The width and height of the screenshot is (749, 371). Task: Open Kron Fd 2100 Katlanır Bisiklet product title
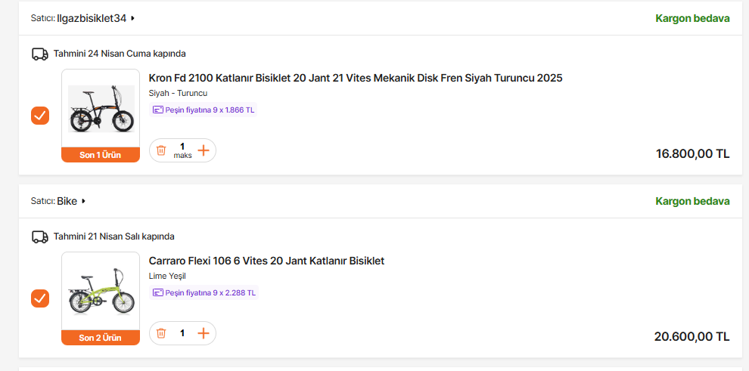point(356,78)
